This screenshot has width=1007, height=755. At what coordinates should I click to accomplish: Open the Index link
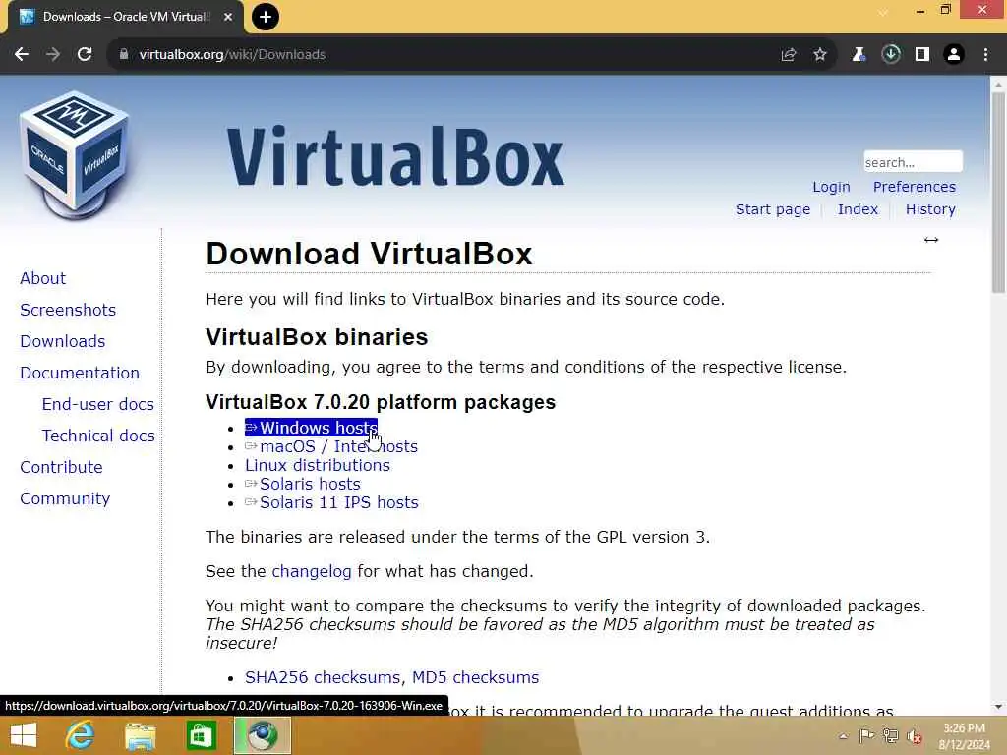point(858,209)
